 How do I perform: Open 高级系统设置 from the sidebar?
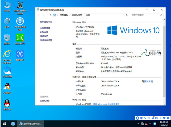click(x=46, y=40)
